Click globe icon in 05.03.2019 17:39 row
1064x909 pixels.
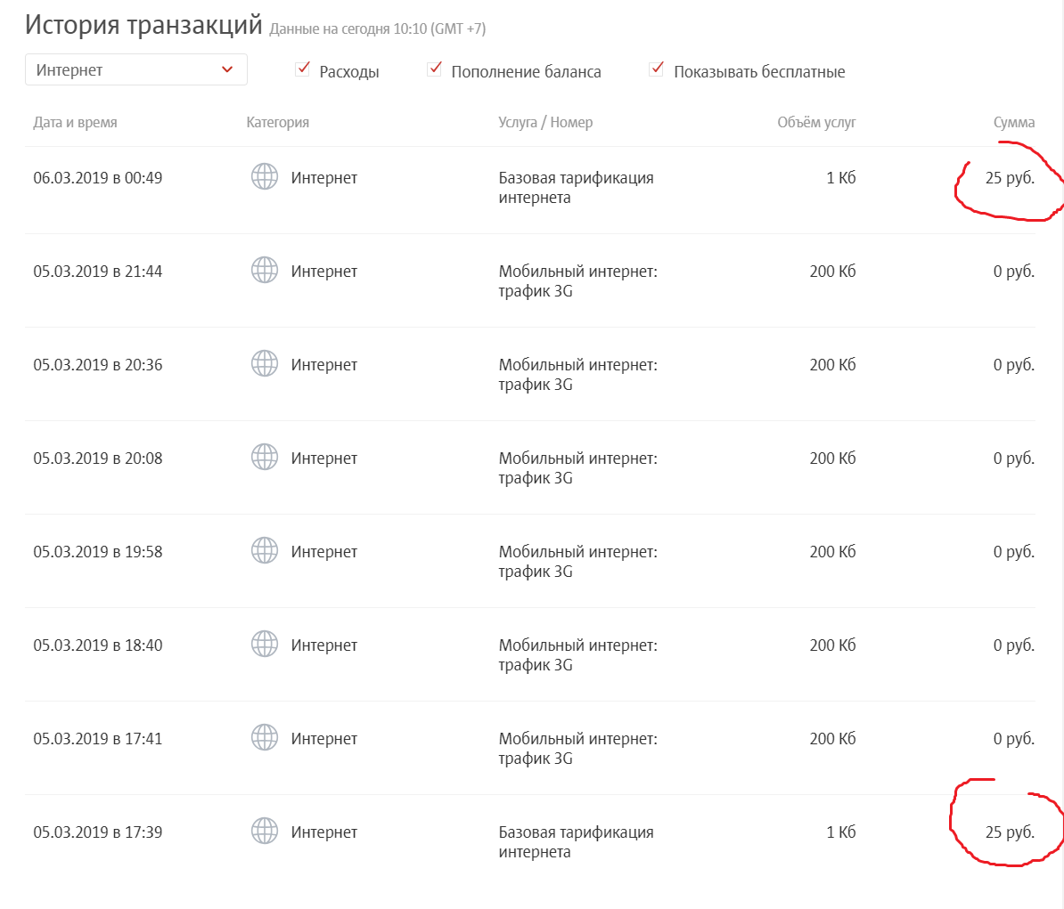(x=265, y=832)
